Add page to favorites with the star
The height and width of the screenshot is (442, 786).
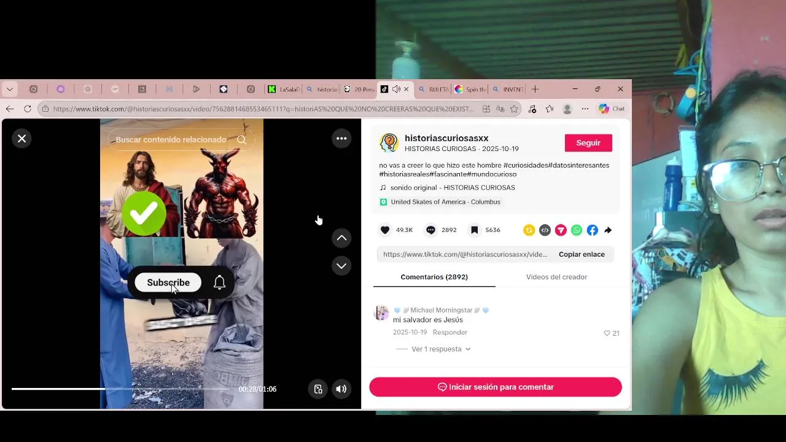[x=514, y=109]
